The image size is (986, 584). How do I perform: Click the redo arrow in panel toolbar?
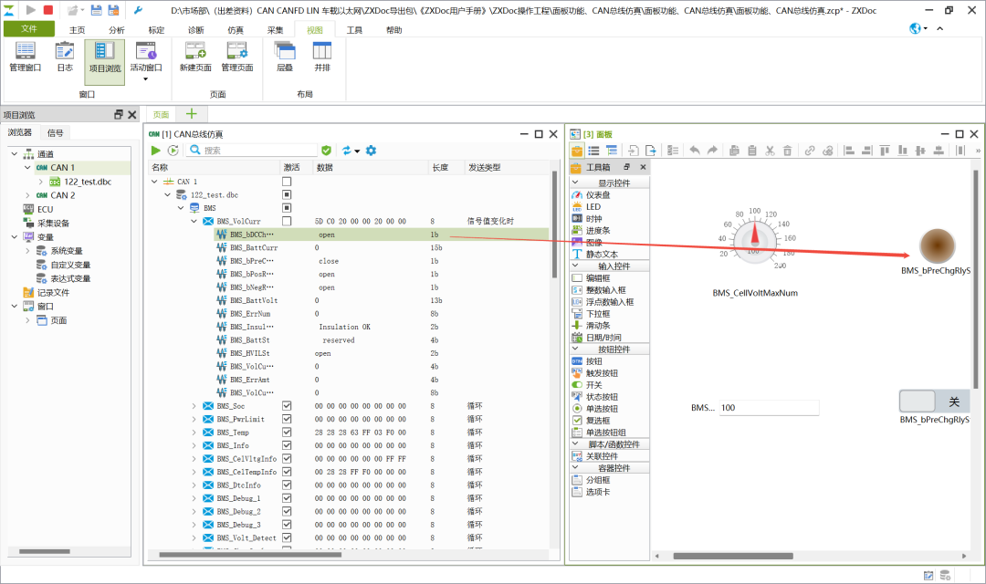click(x=712, y=151)
